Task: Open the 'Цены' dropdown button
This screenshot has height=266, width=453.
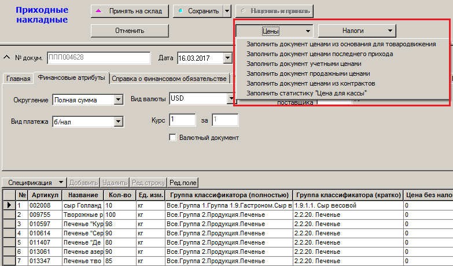Action: [x=274, y=31]
